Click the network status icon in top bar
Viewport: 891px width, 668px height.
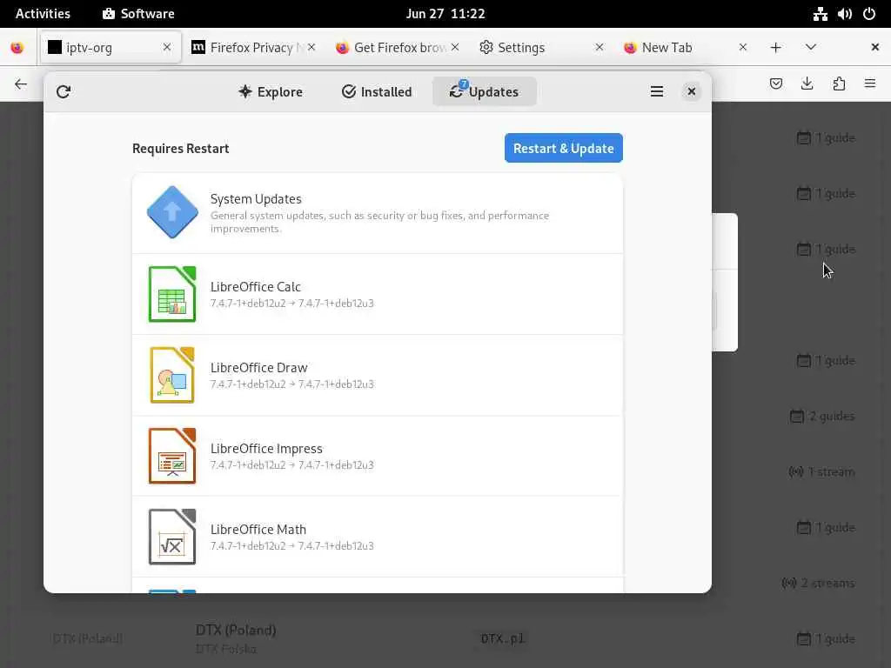click(x=820, y=14)
